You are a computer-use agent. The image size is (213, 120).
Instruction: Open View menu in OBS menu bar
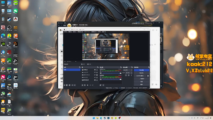tap(75, 32)
